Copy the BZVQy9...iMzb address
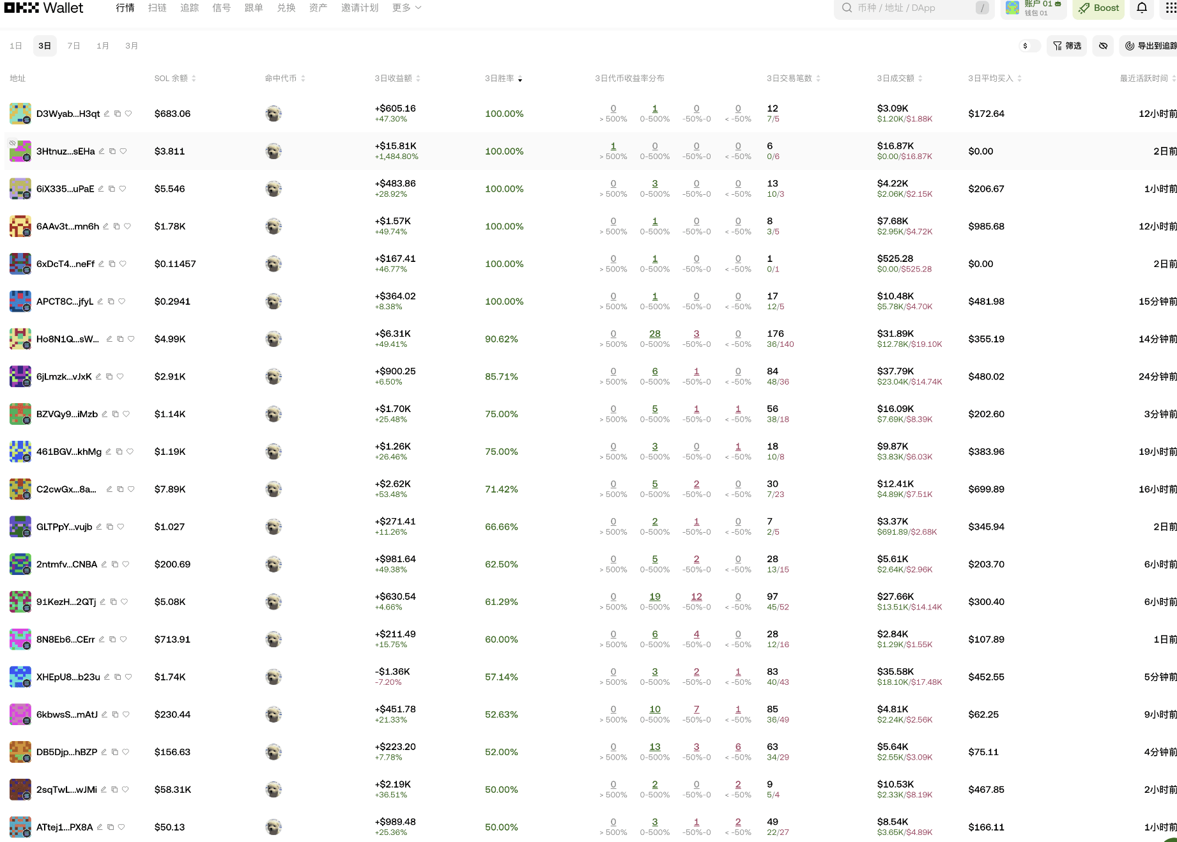Viewport: 1177px width, 842px height. (116, 414)
